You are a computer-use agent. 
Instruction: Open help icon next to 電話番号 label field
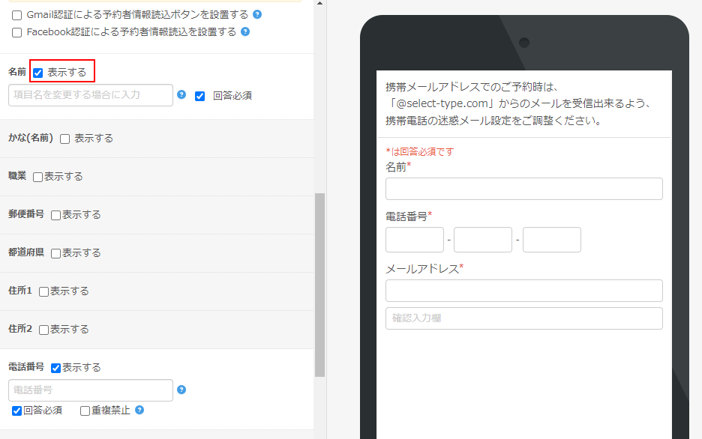[181, 390]
